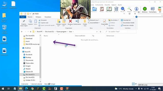This screenshot has width=163, height=91.
Task: Open the Mutare la move menu
Action: click(59, 23)
